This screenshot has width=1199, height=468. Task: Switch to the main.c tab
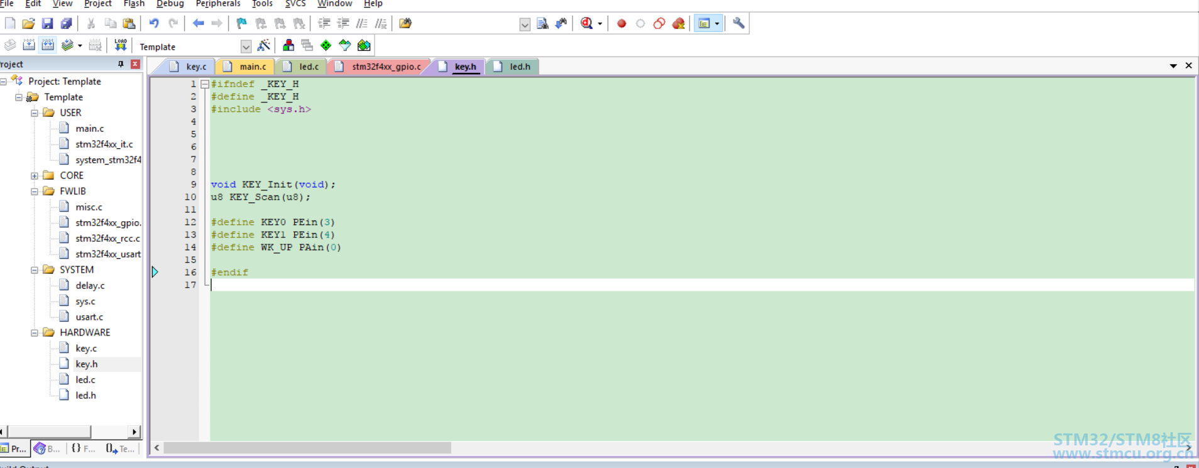click(246, 67)
